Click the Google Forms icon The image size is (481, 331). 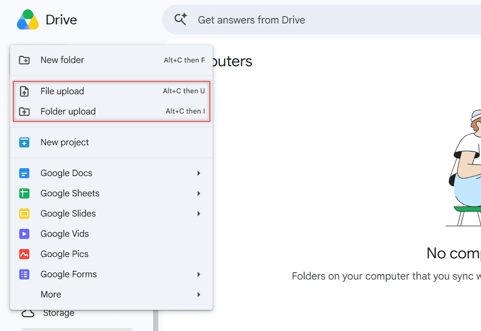pyautogui.click(x=24, y=274)
